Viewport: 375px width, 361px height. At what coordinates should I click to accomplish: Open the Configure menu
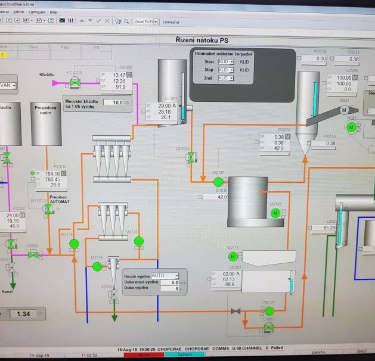[x=36, y=12]
